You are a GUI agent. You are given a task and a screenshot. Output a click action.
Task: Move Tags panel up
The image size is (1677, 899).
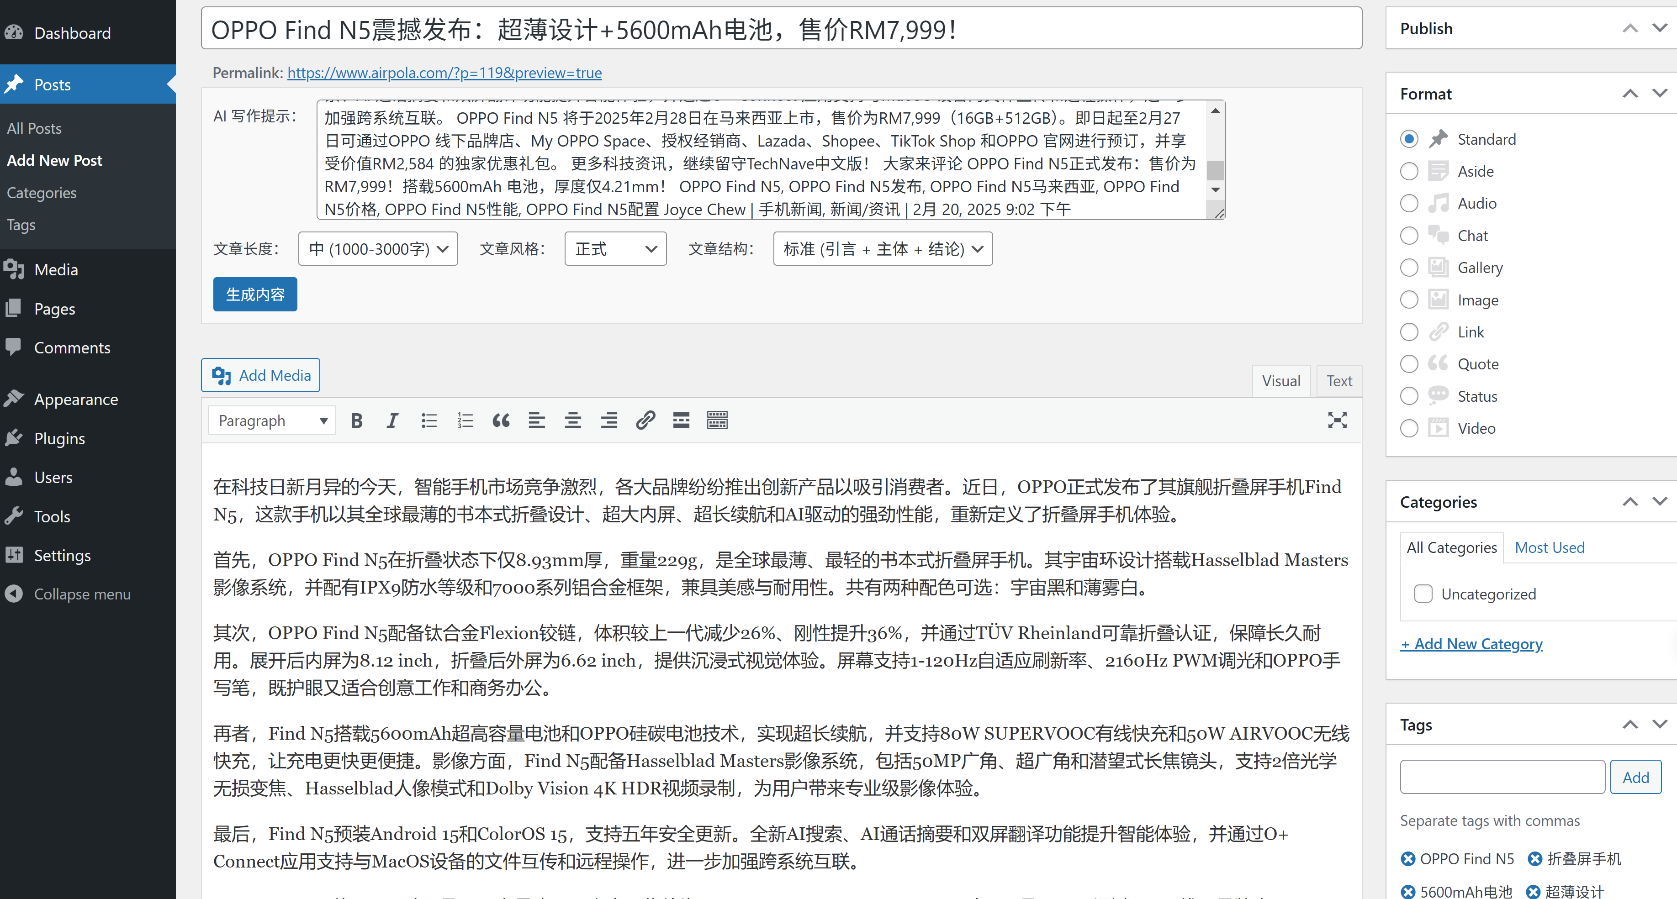point(1629,725)
